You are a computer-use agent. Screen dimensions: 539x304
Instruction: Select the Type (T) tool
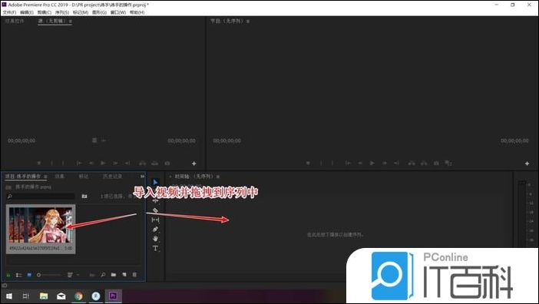tap(155, 248)
